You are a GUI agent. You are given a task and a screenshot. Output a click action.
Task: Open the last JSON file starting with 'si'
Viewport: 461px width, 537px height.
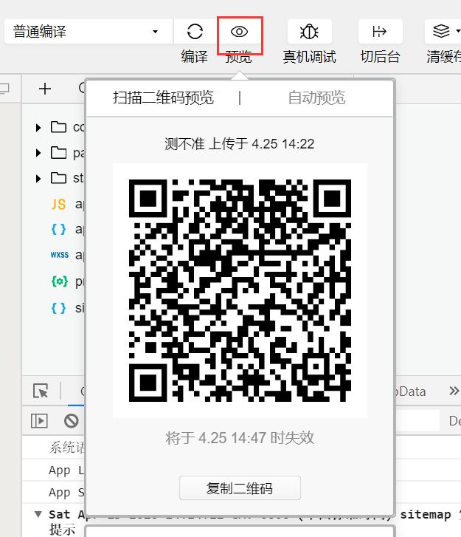(67, 308)
